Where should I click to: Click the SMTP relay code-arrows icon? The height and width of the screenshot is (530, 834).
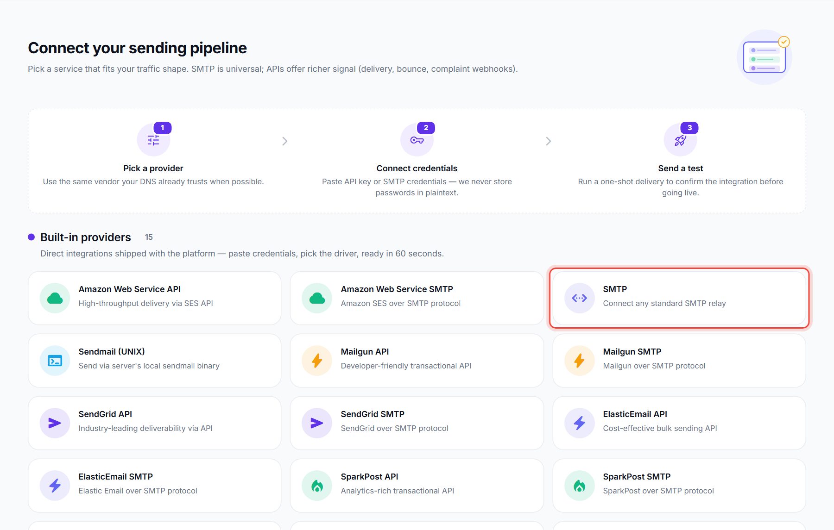pyautogui.click(x=579, y=298)
